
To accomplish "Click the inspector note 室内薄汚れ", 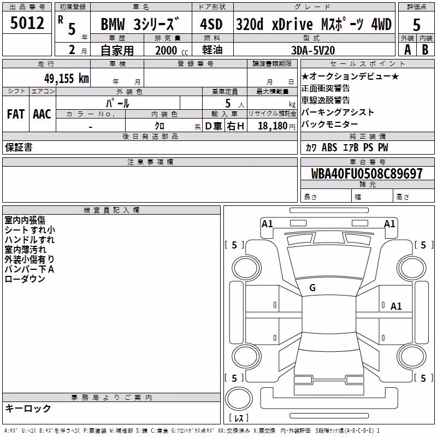I will tap(25, 250).
